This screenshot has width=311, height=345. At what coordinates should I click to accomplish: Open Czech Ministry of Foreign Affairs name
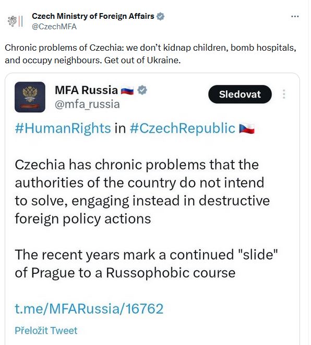click(93, 16)
